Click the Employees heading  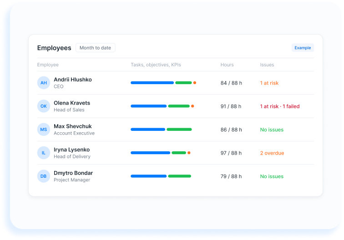pyautogui.click(x=54, y=48)
